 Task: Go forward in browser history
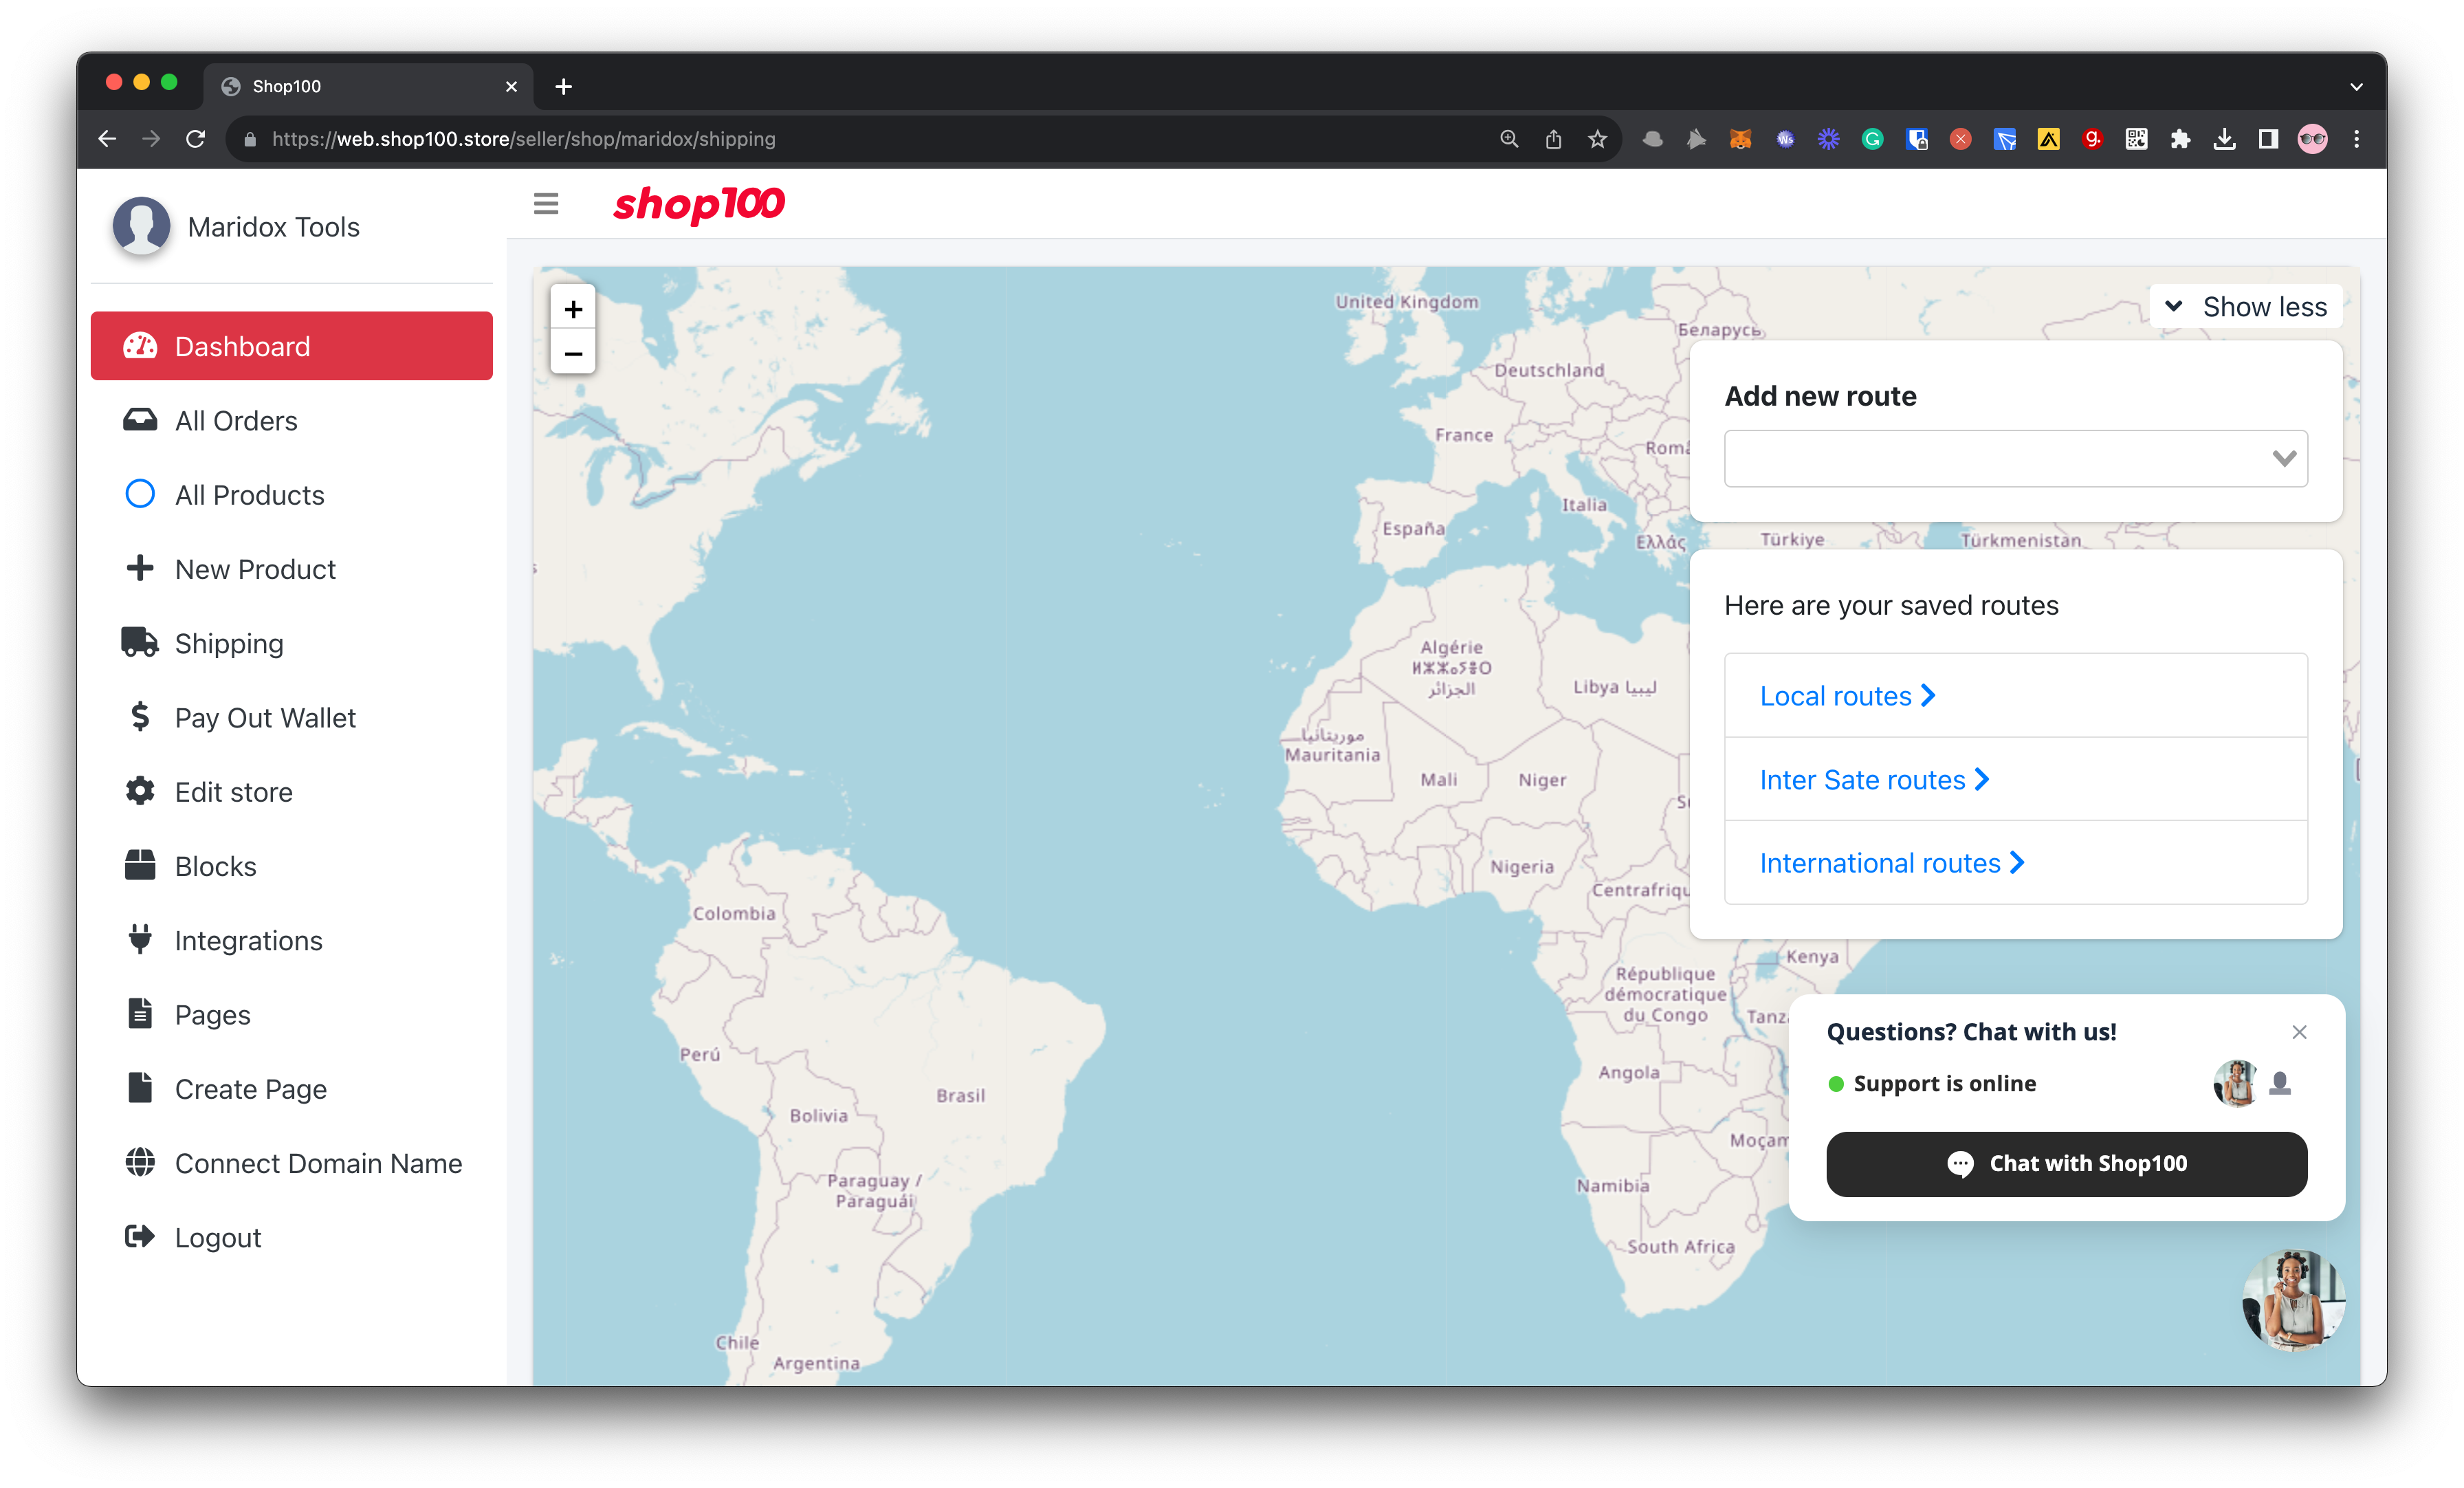click(x=151, y=139)
